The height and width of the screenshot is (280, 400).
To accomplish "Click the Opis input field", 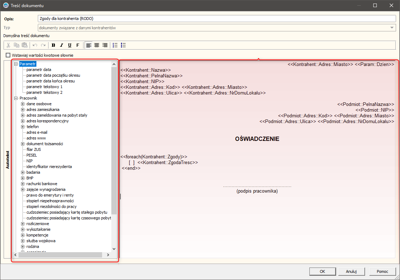I will pyautogui.click(x=217, y=19).
